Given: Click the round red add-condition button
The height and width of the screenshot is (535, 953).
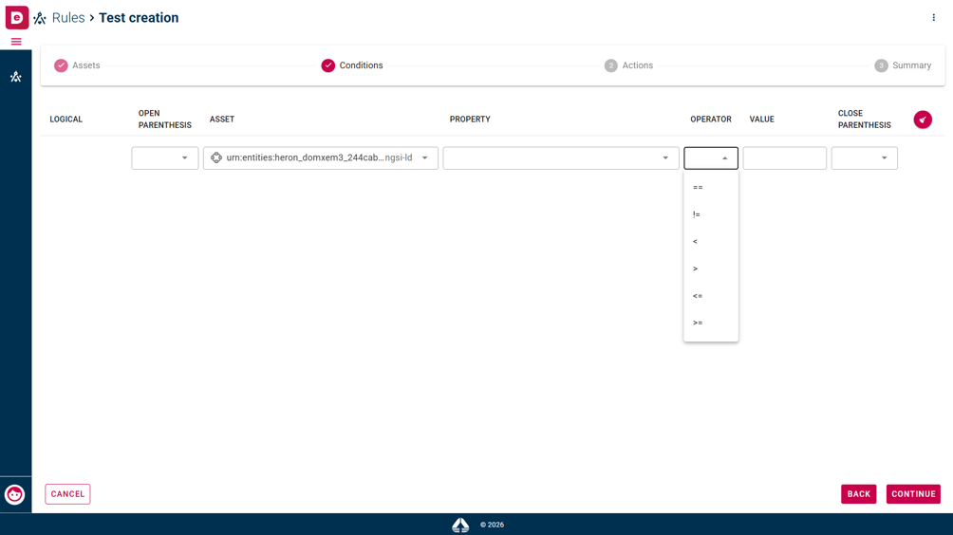Looking at the screenshot, I should (x=923, y=120).
